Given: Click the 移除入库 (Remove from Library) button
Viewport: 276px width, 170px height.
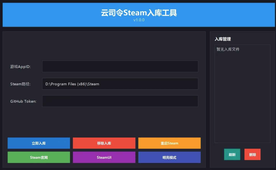Looking at the screenshot, I should tap(104, 143).
